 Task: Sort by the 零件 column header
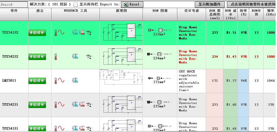pyautogui.click(x=14, y=14)
